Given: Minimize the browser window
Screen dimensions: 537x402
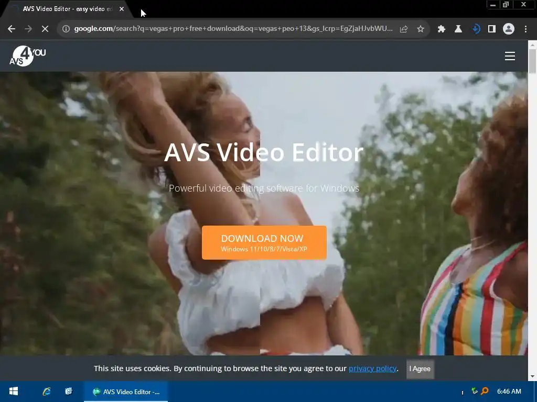Looking at the screenshot, I should (493, 5).
